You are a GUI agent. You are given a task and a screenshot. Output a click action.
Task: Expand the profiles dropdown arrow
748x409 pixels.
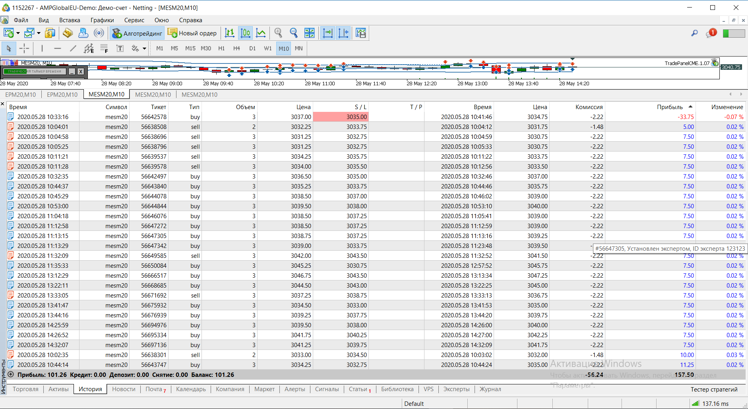click(39, 33)
